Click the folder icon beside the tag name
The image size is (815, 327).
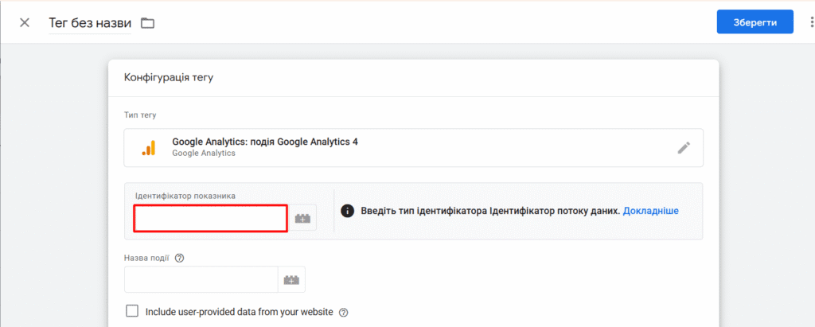[x=148, y=23]
